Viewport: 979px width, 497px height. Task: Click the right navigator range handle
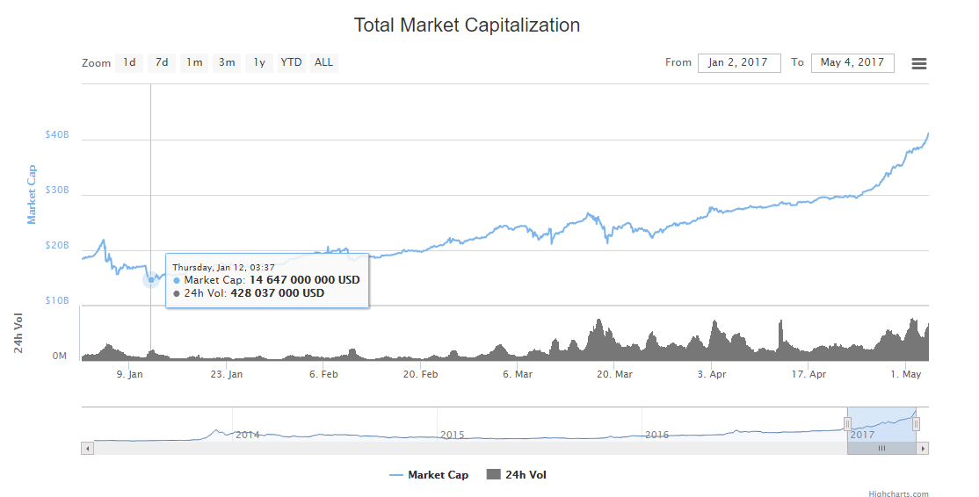coord(916,424)
